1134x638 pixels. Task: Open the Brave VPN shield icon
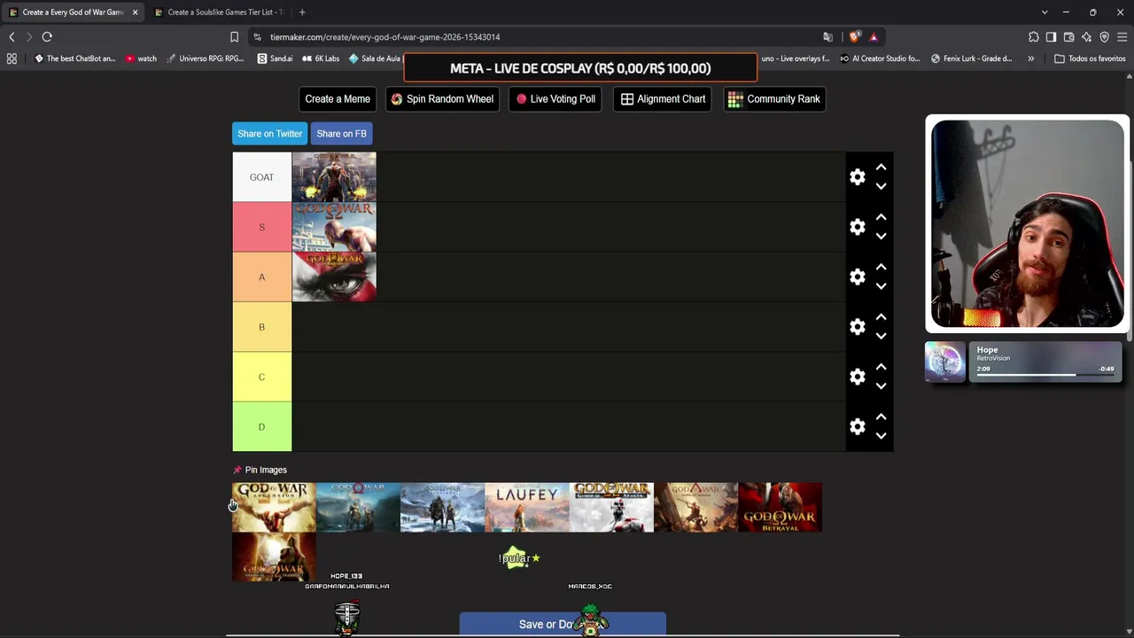tap(1104, 37)
